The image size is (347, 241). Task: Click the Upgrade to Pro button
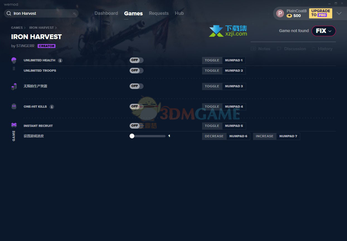(321, 13)
